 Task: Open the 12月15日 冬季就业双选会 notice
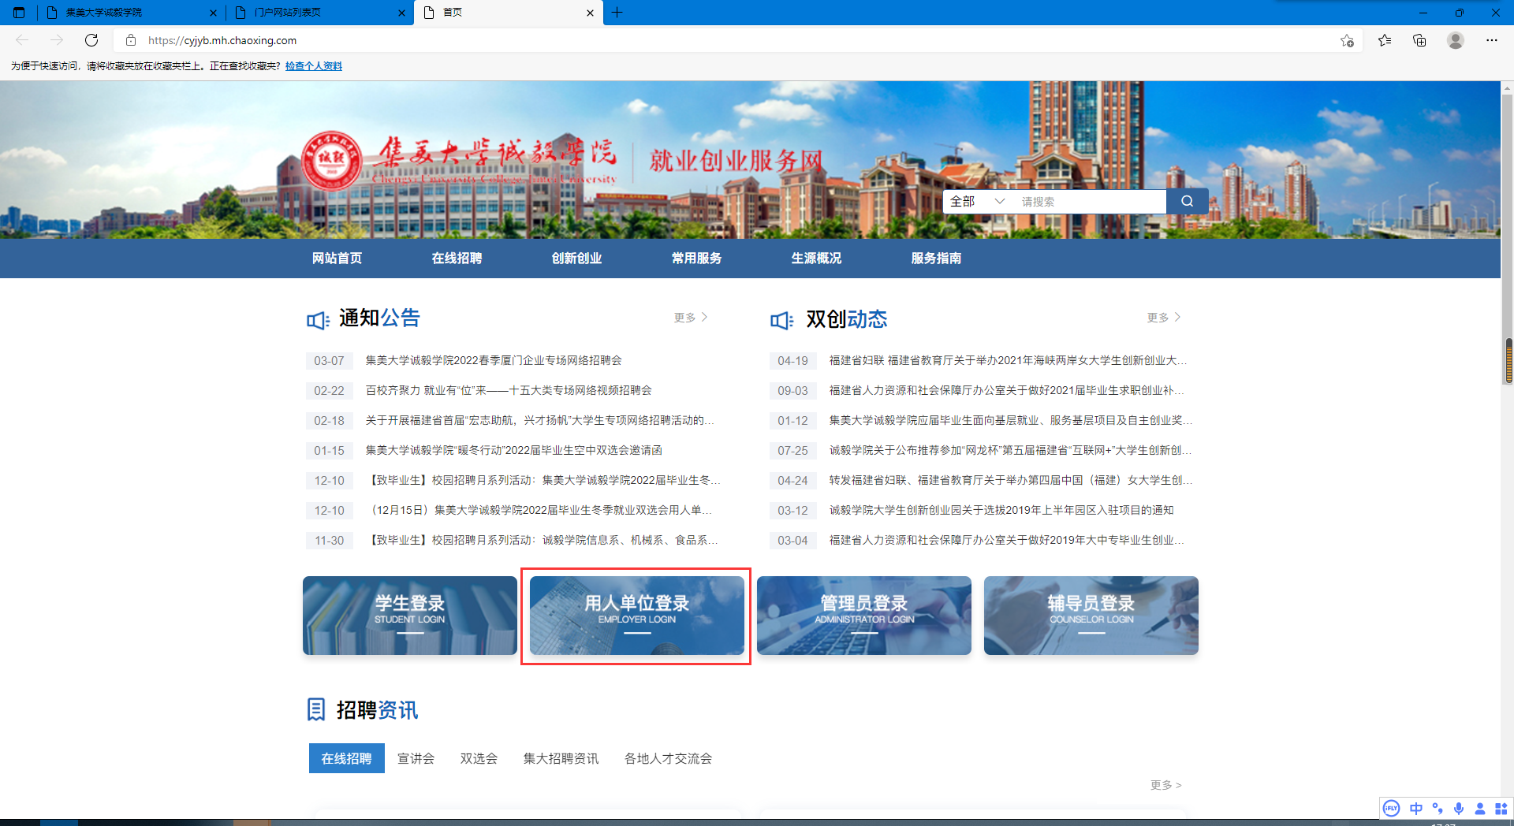pyautogui.click(x=542, y=510)
